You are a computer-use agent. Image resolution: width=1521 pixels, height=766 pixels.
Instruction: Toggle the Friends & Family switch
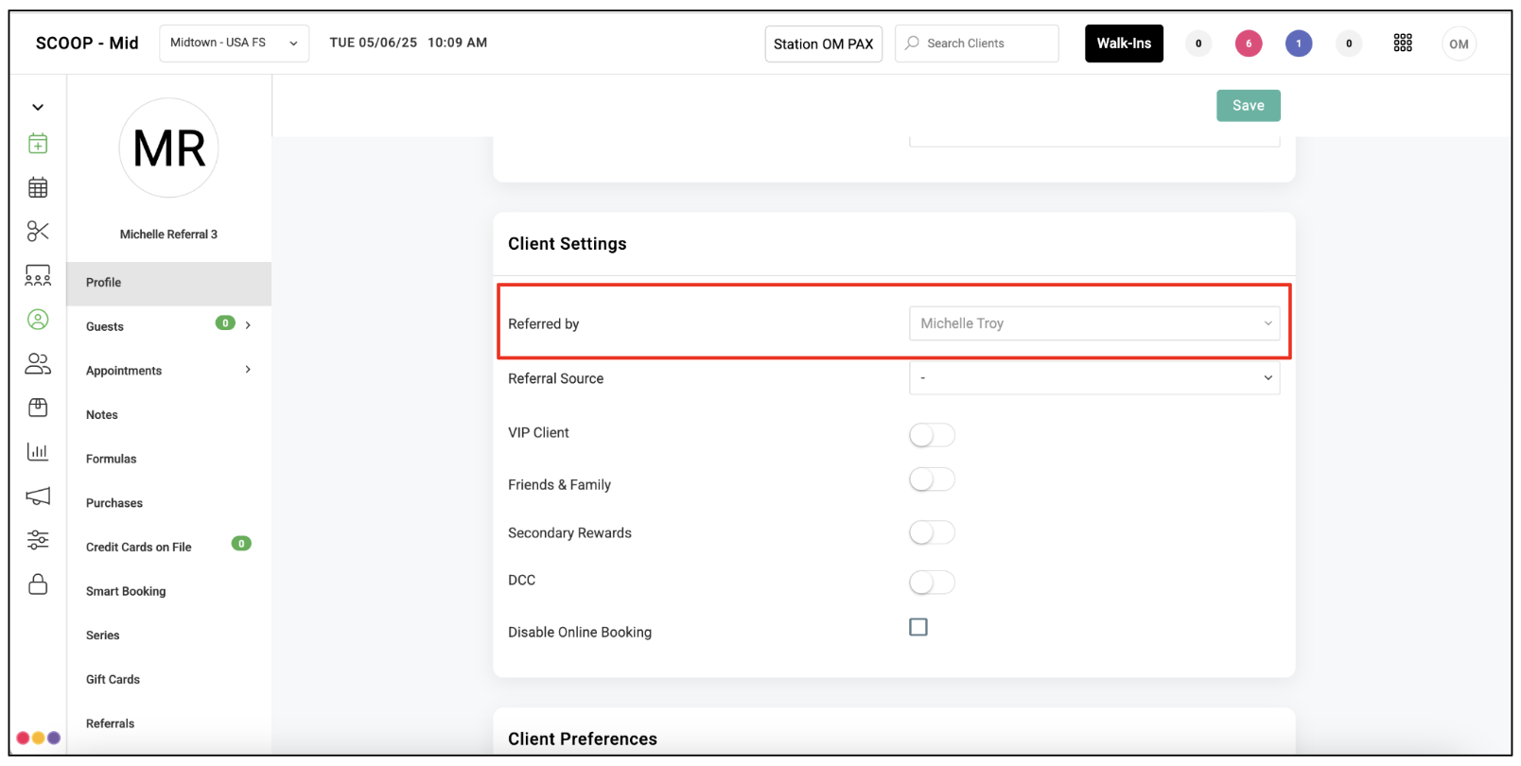coord(932,480)
